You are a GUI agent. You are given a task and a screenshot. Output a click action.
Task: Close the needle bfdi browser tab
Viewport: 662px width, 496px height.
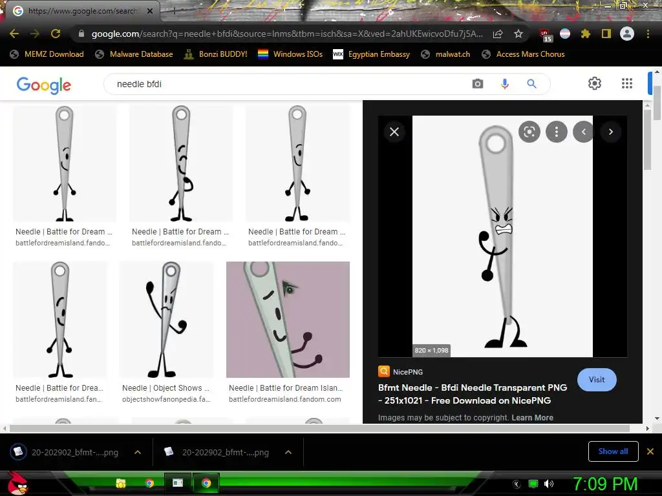(x=150, y=11)
